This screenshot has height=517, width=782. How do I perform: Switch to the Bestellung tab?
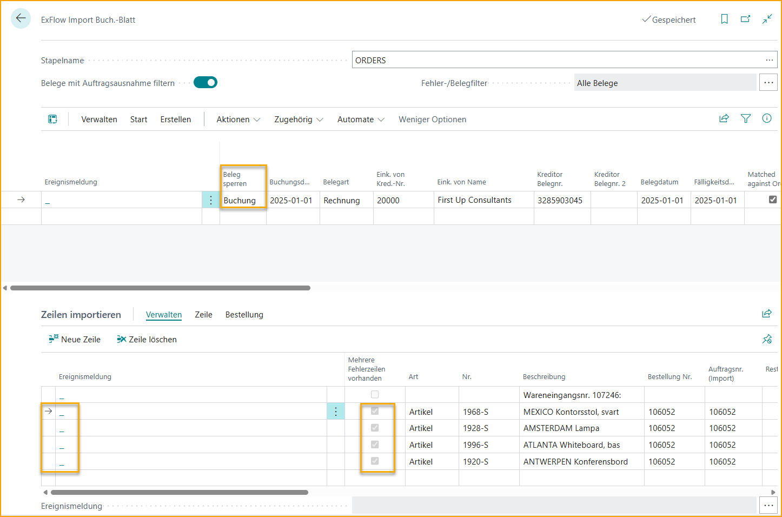point(244,315)
